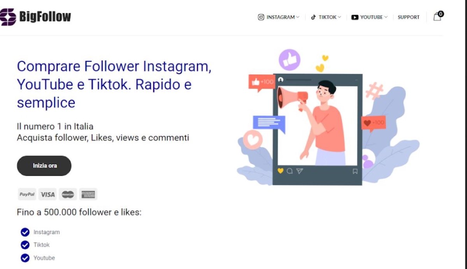Expand the chevron next to TIKTOK
The image size is (467, 269).
[x=339, y=17]
